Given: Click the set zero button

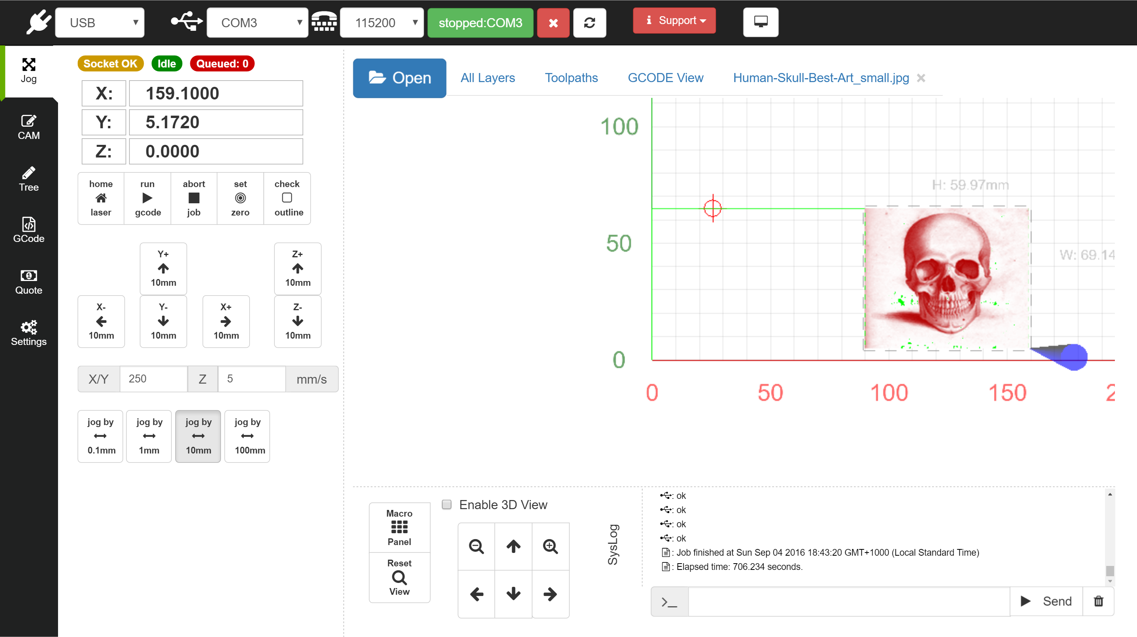Looking at the screenshot, I should 240,198.
